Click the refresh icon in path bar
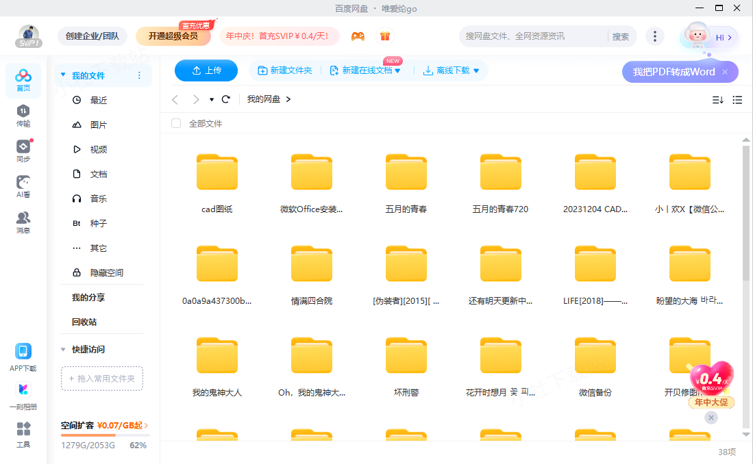This screenshot has width=753, height=464. (225, 99)
